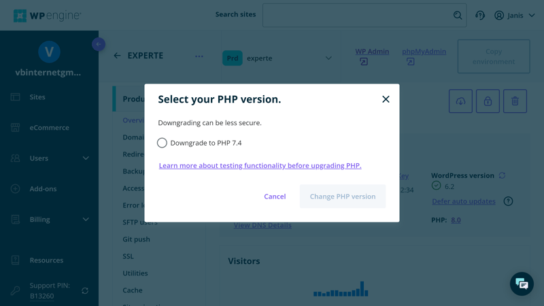Collapse the sidebar with the arrow button

(99, 44)
